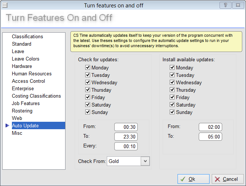Disable Sunday under Install available updates
The image size is (246, 186).
pos(172,112)
